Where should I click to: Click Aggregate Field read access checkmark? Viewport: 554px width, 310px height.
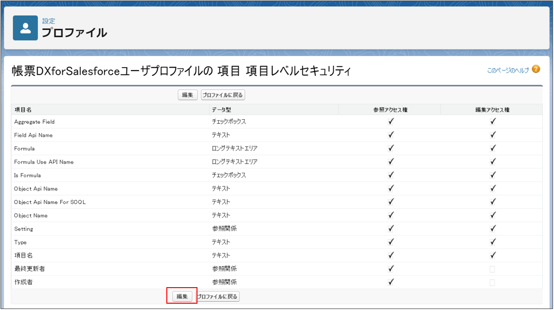[391, 122]
